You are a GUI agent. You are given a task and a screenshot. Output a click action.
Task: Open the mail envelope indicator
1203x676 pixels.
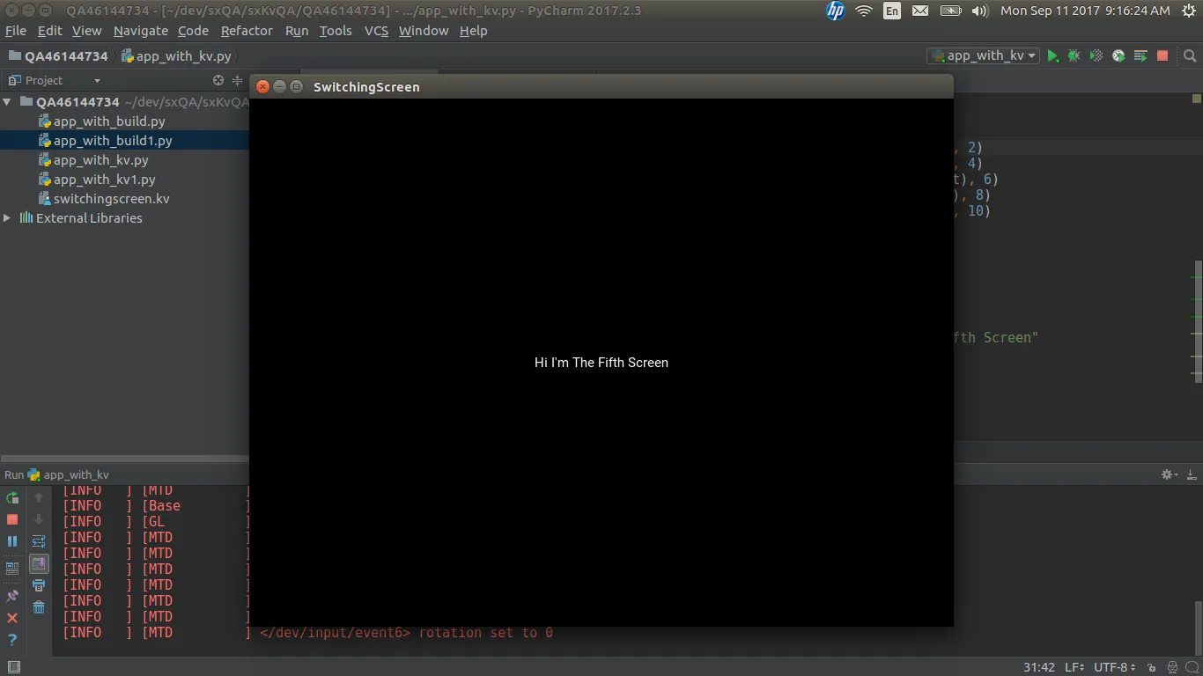pyautogui.click(x=920, y=11)
